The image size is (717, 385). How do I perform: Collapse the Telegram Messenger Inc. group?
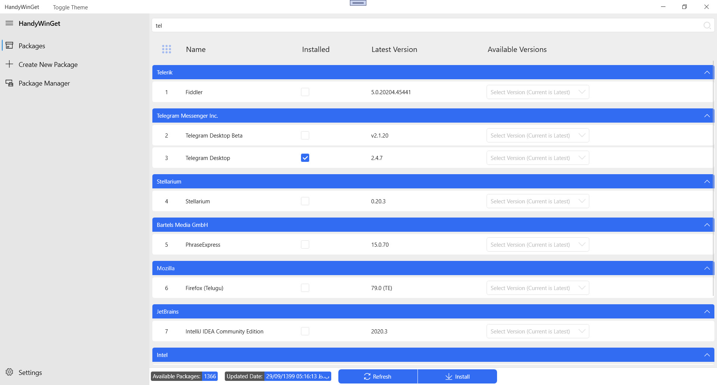click(x=707, y=115)
